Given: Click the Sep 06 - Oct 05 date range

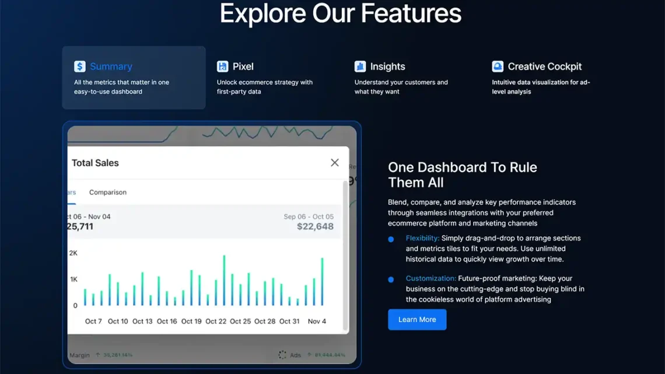Looking at the screenshot, I should [309, 216].
